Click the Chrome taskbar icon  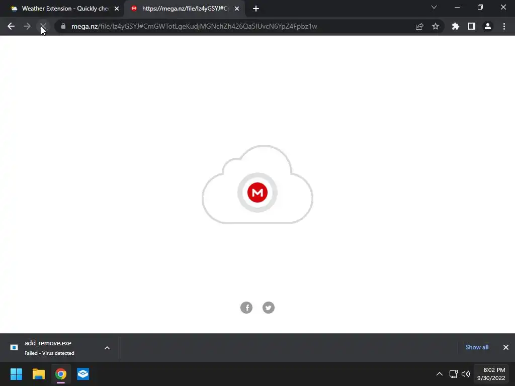pyautogui.click(x=61, y=374)
